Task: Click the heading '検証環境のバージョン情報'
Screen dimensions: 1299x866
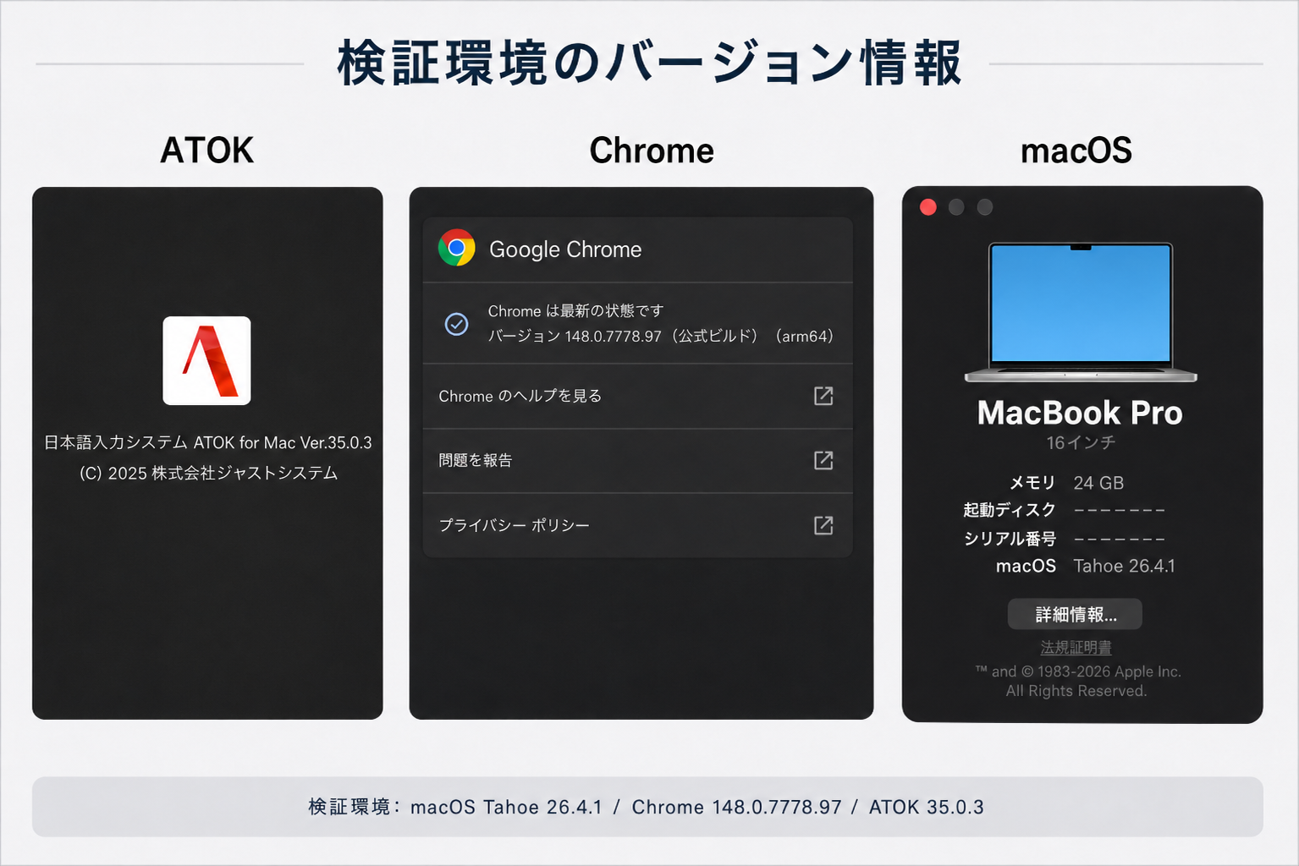Action: pos(649,63)
